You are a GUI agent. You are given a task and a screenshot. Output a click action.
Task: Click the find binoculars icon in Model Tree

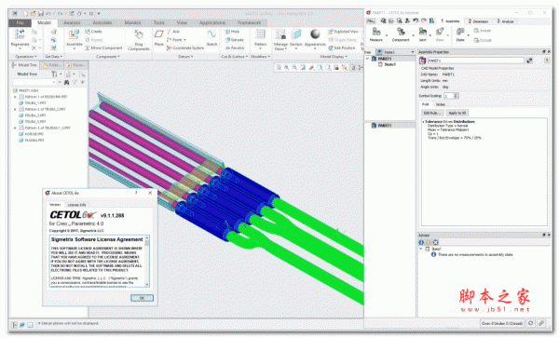(66, 82)
